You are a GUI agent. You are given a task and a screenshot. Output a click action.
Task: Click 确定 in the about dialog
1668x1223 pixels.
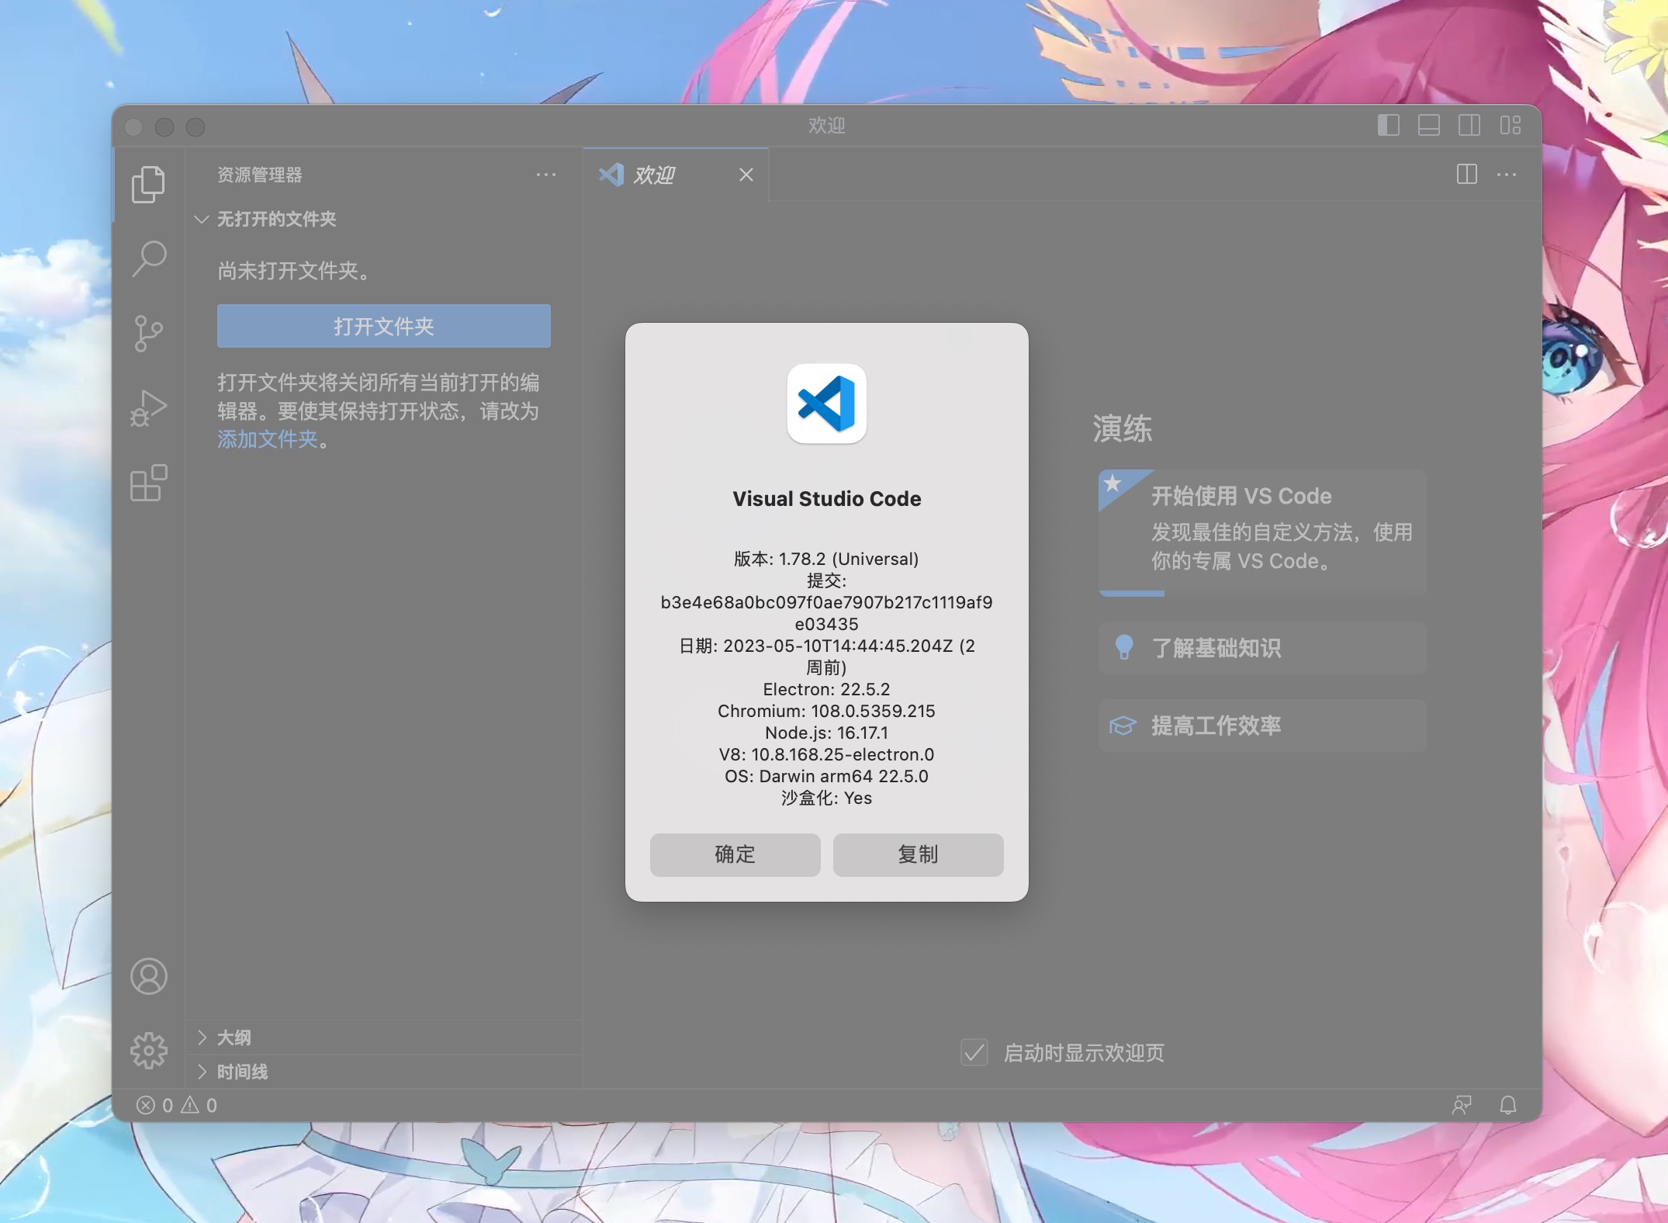pos(735,854)
